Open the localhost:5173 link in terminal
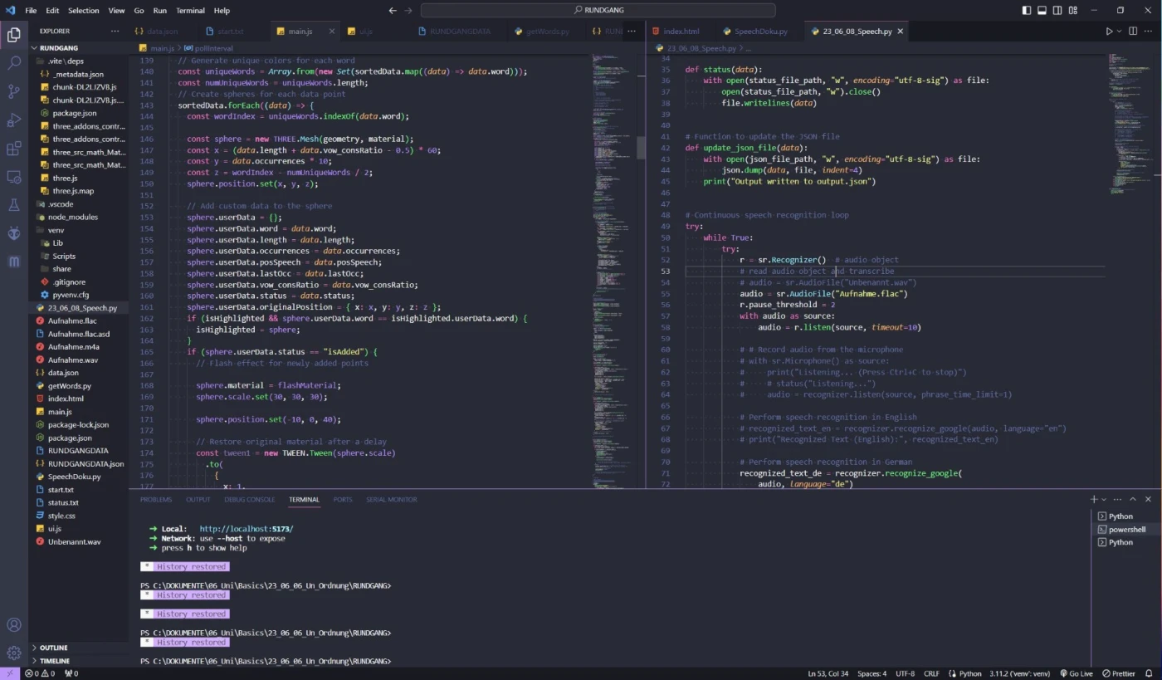Image resolution: width=1162 pixels, height=680 pixels. (x=246, y=529)
